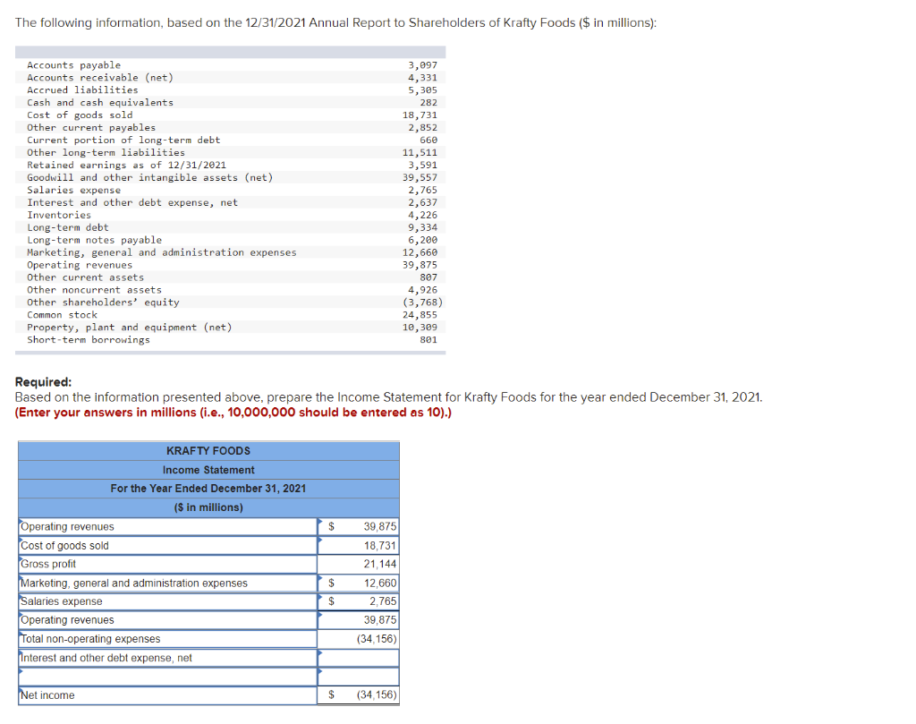
Task: Select the Long-term debt row
Action: tap(230, 227)
